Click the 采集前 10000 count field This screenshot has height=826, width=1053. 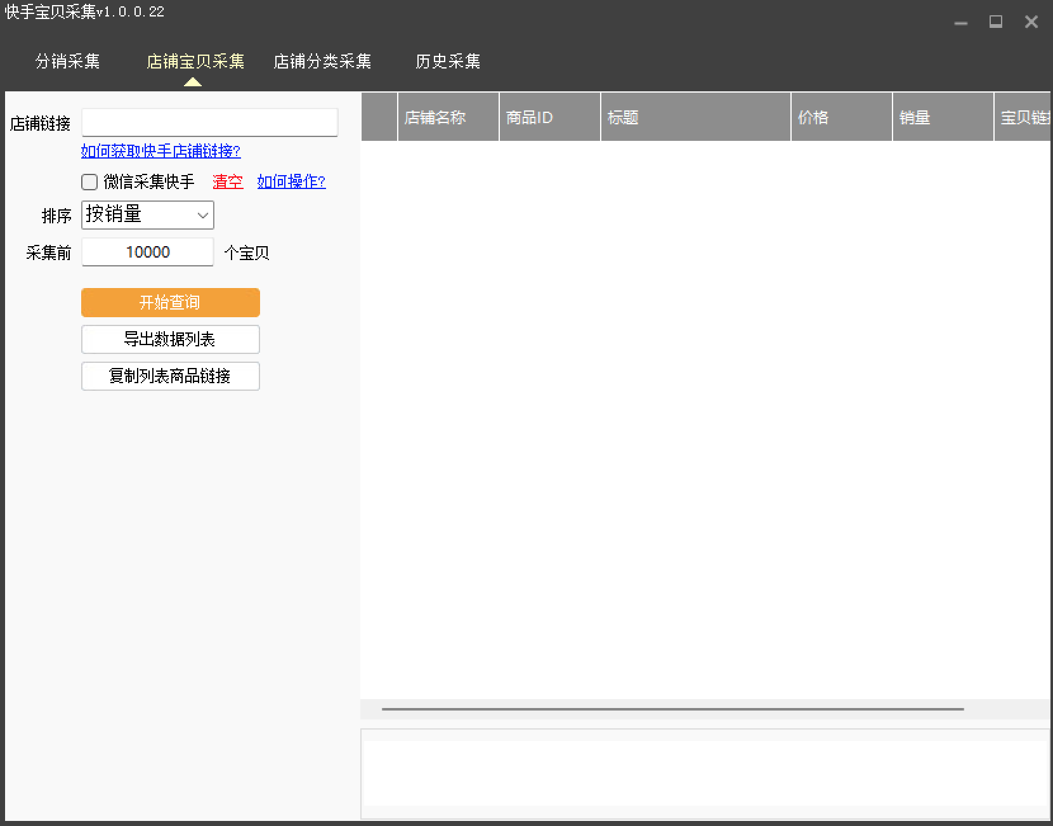148,252
